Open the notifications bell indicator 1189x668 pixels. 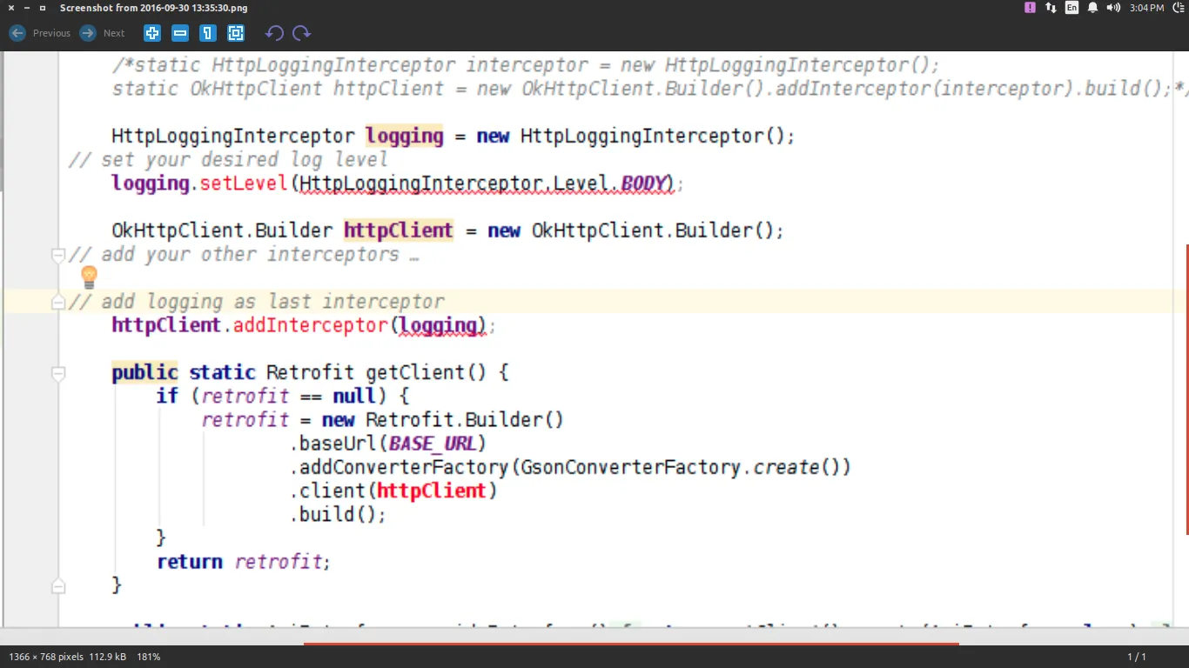[x=1092, y=8]
